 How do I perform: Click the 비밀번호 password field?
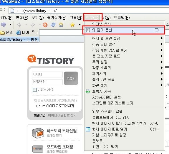pos(47,82)
